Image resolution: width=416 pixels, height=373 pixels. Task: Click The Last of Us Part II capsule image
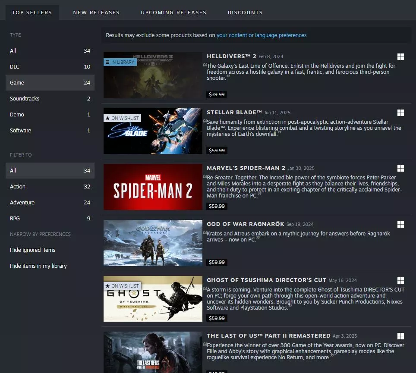click(153, 352)
